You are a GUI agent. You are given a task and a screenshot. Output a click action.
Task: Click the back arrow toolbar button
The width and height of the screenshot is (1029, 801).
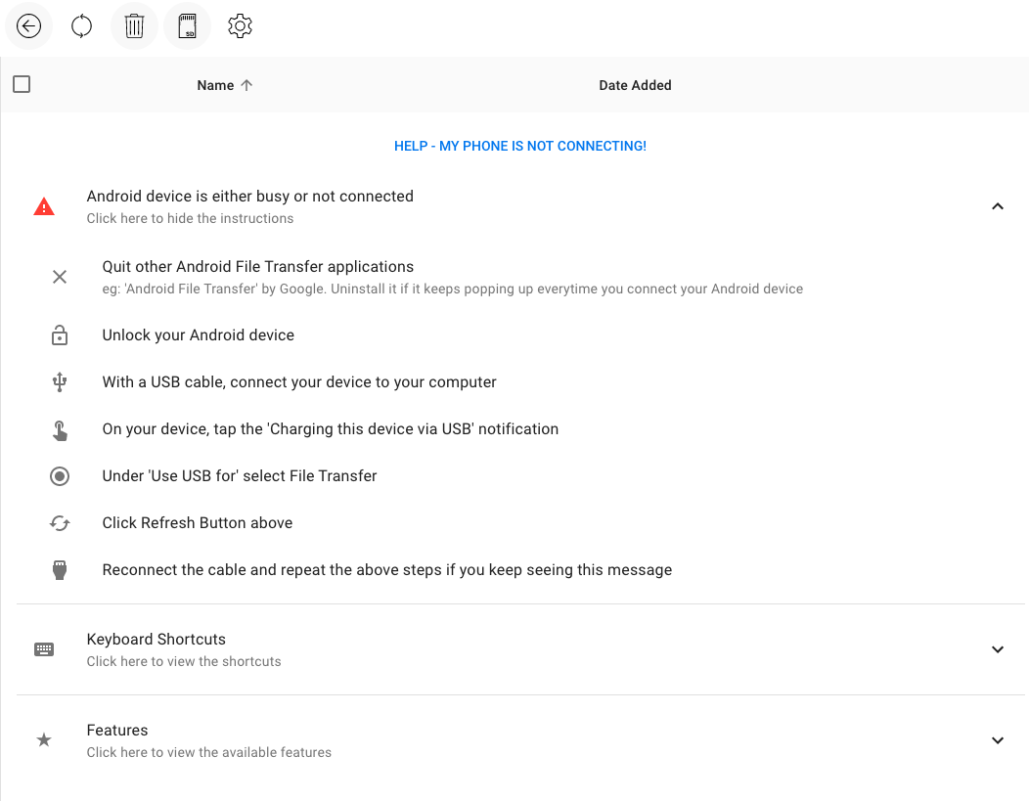coord(29,26)
